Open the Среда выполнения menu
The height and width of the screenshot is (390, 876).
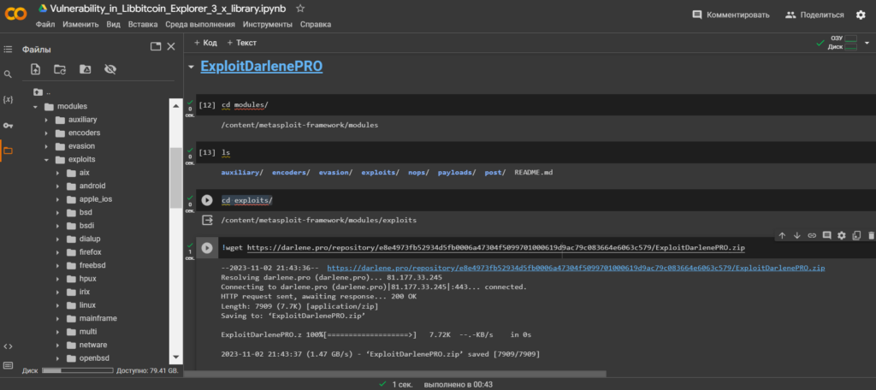[x=200, y=25]
